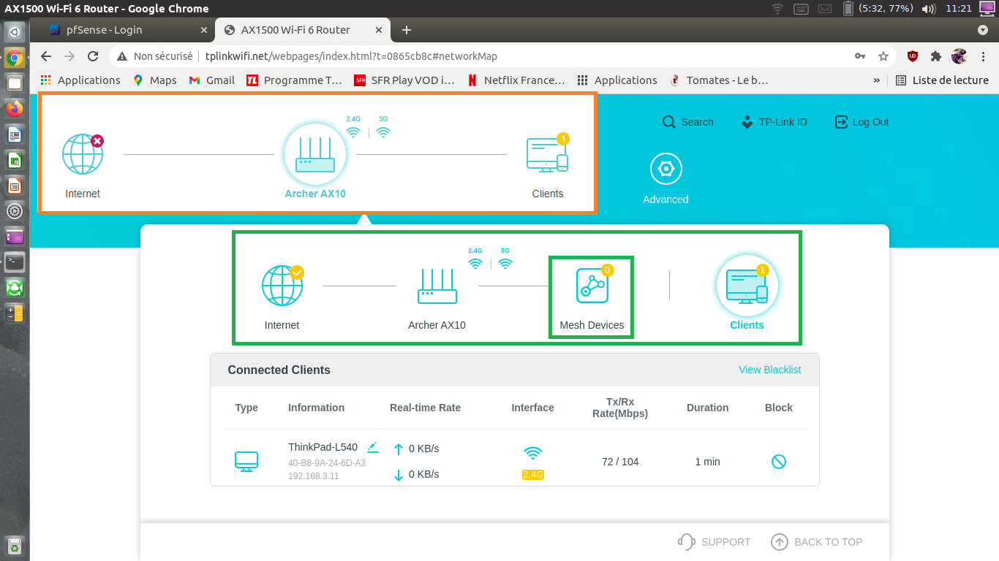Click the Connected Clients heading

pyautogui.click(x=279, y=370)
